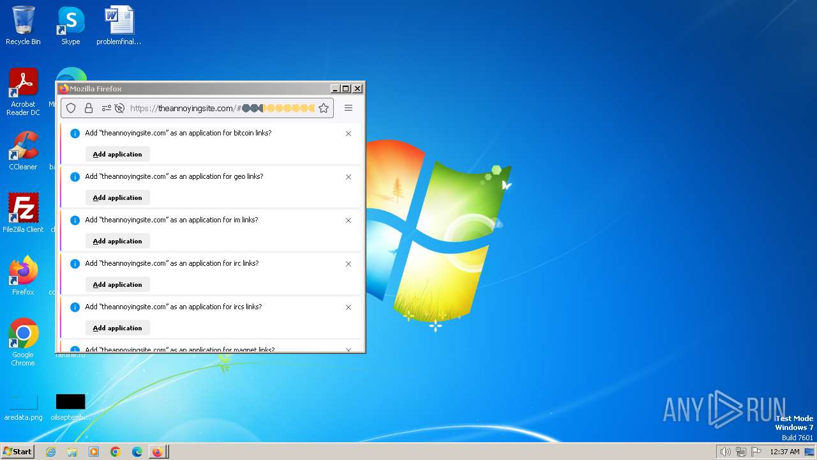Launch Chrome from the taskbar
Image resolution: width=817 pixels, height=460 pixels.
point(116,452)
